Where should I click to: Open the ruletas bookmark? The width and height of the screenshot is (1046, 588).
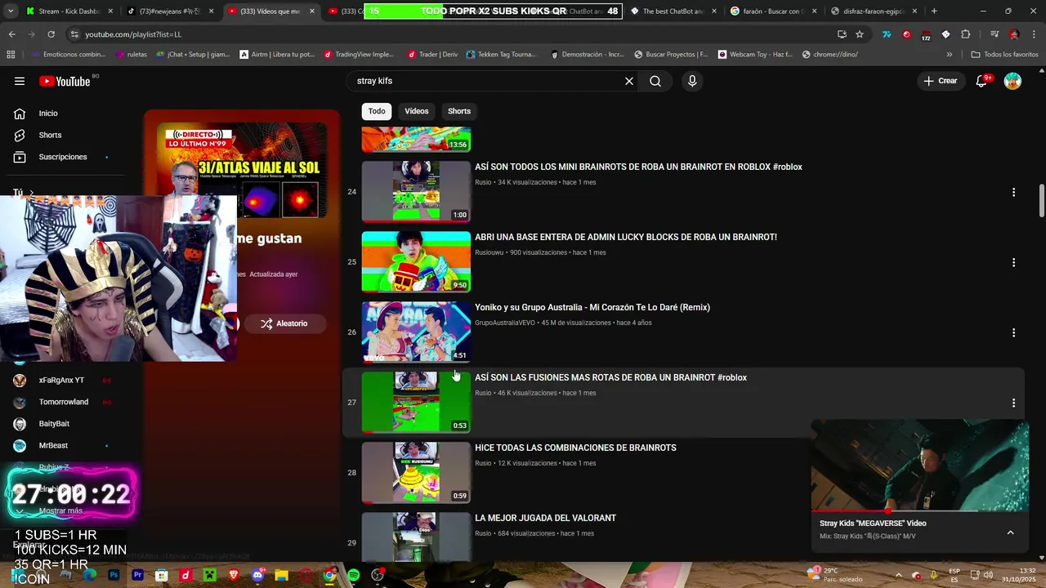(x=131, y=54)
